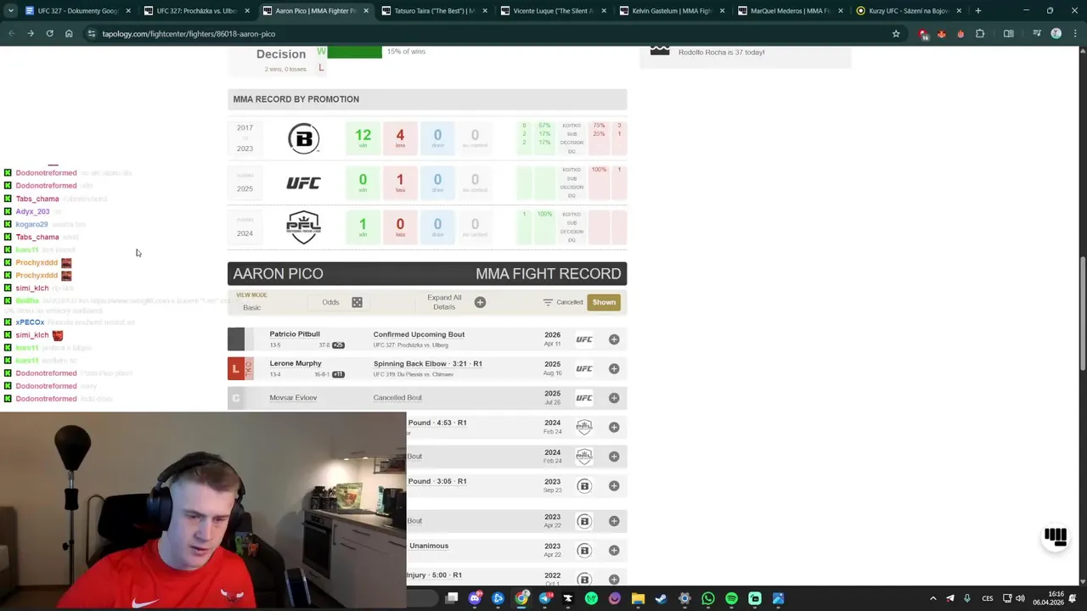Viewport: 1087px width, 611px height.
Task: Click the taskbar volume icon
Action: point(1020,598)
